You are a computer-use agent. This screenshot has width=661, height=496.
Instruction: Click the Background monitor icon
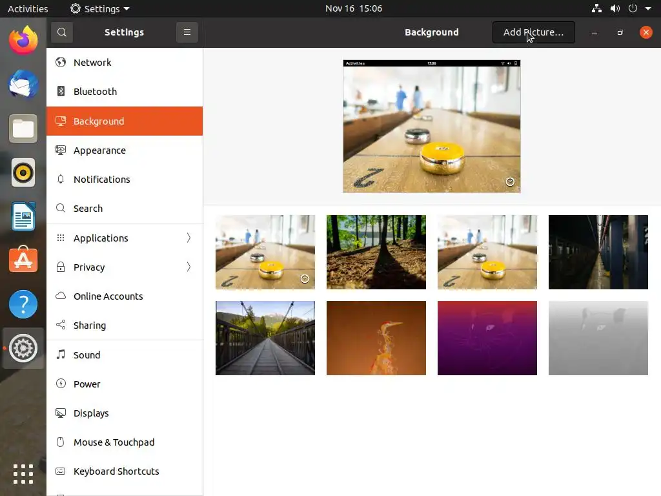point(61,121)
